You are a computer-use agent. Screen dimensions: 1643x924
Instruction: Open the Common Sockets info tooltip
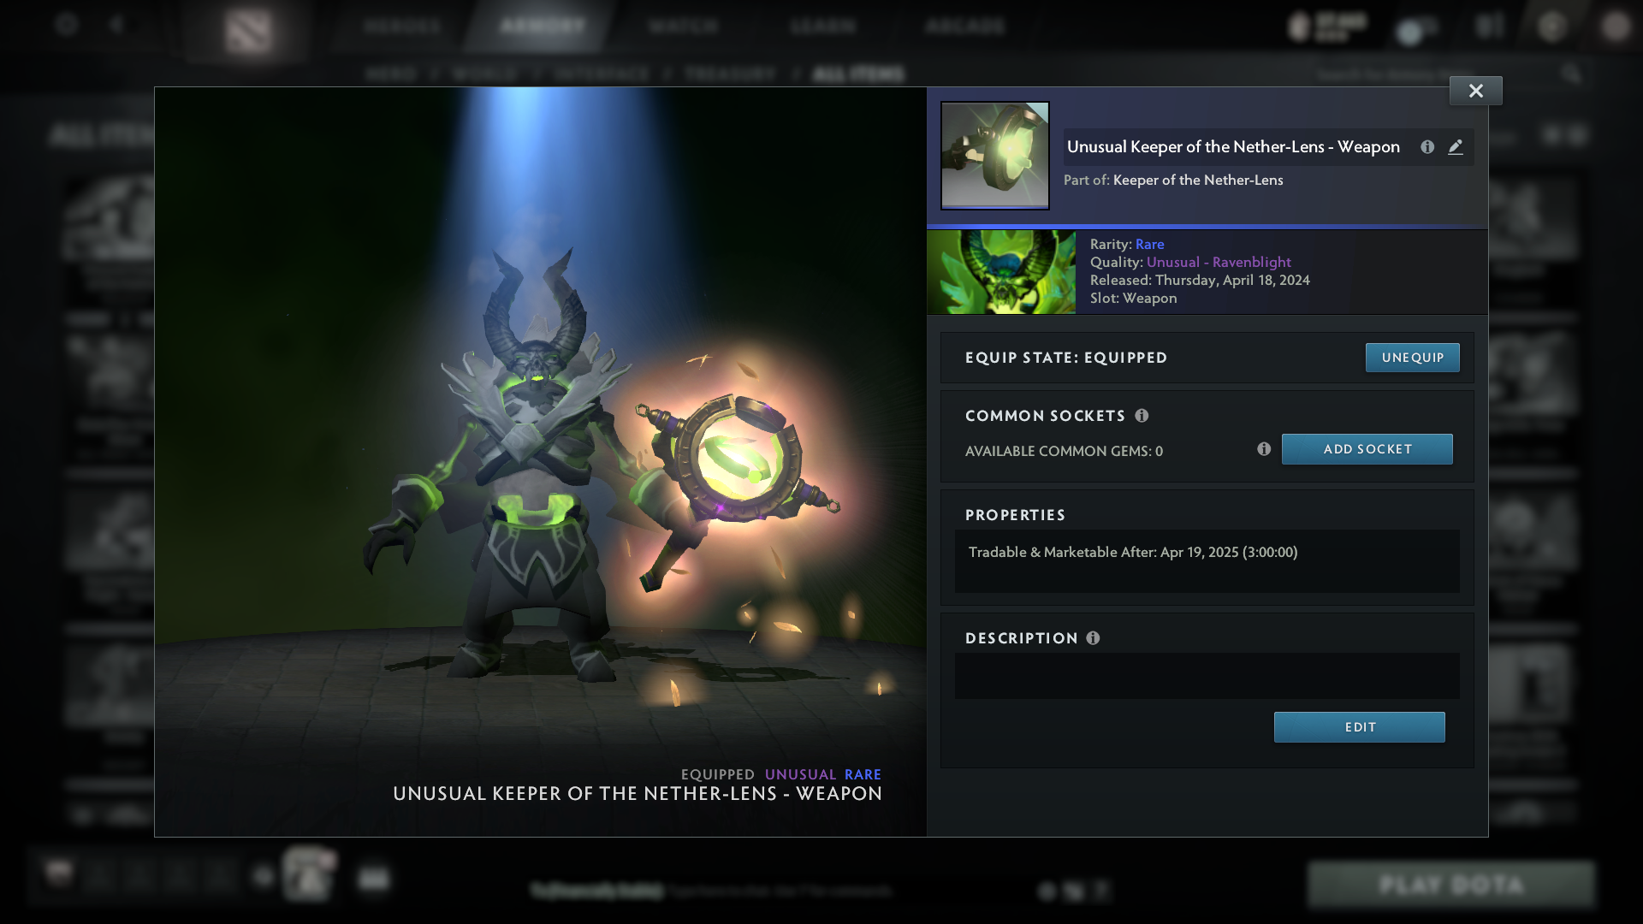click(x=1142, y=416)
